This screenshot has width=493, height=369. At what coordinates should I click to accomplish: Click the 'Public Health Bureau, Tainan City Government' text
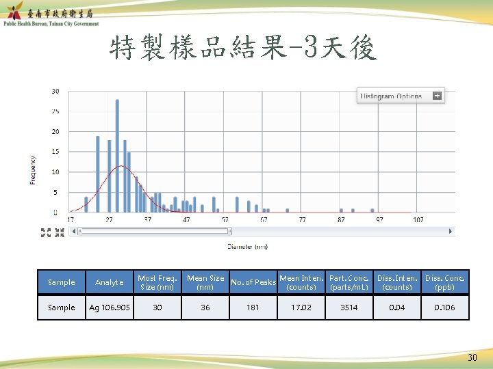[x=51, y=24]
